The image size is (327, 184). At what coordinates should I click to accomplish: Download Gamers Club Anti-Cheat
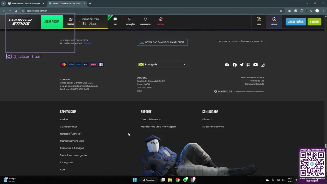coord(162,42)
